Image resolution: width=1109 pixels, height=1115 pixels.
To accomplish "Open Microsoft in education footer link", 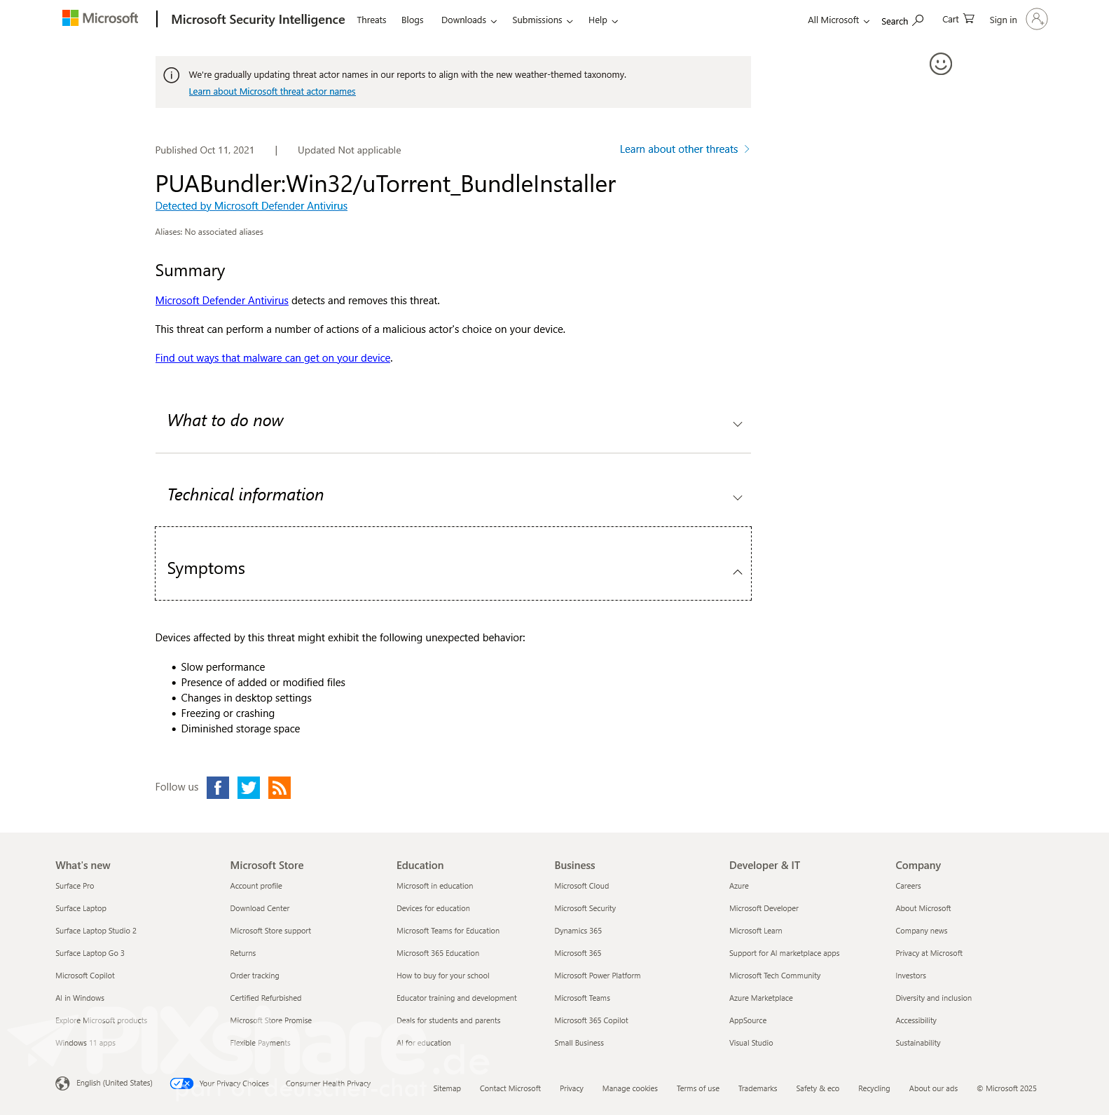I will (435, 886).
